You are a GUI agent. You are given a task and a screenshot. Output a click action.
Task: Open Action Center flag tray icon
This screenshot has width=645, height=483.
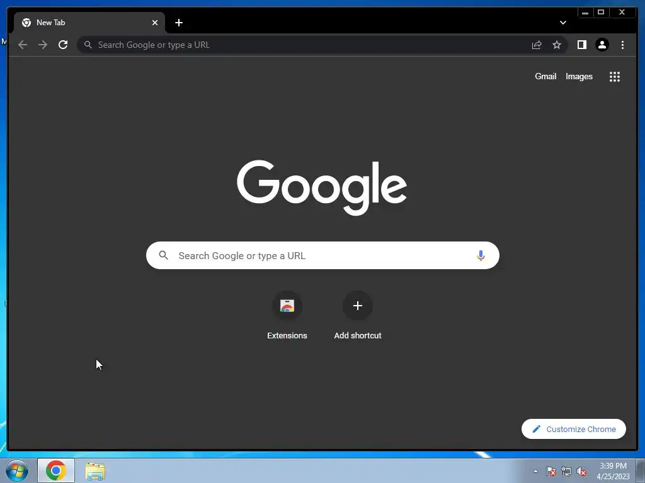[x=551, y=472]
